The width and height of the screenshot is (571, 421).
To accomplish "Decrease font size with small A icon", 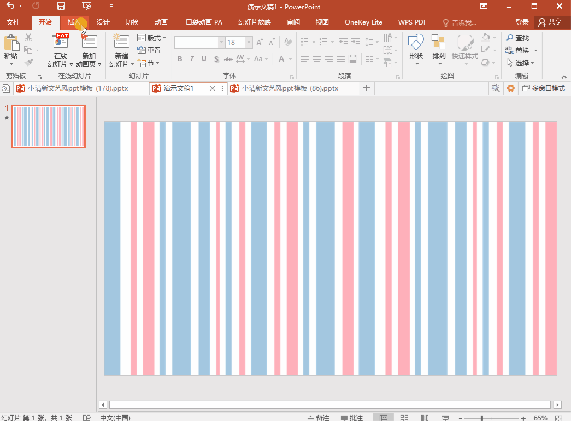I will coord(272,43).
